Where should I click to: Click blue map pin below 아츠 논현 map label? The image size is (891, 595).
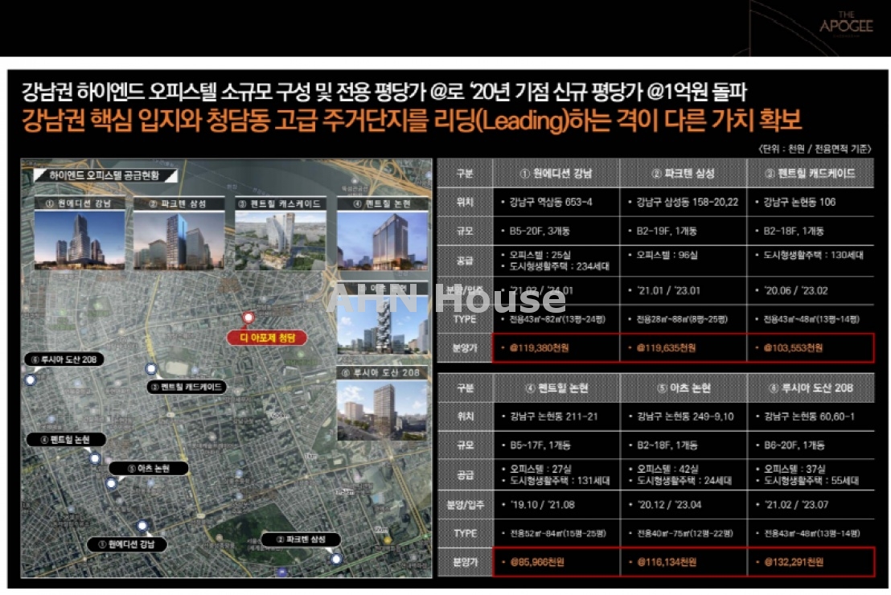coord(111,483)
